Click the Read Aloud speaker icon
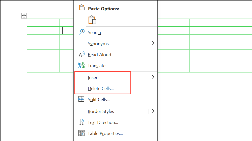The height and width of the screenshot is (141, 252). 81,54
